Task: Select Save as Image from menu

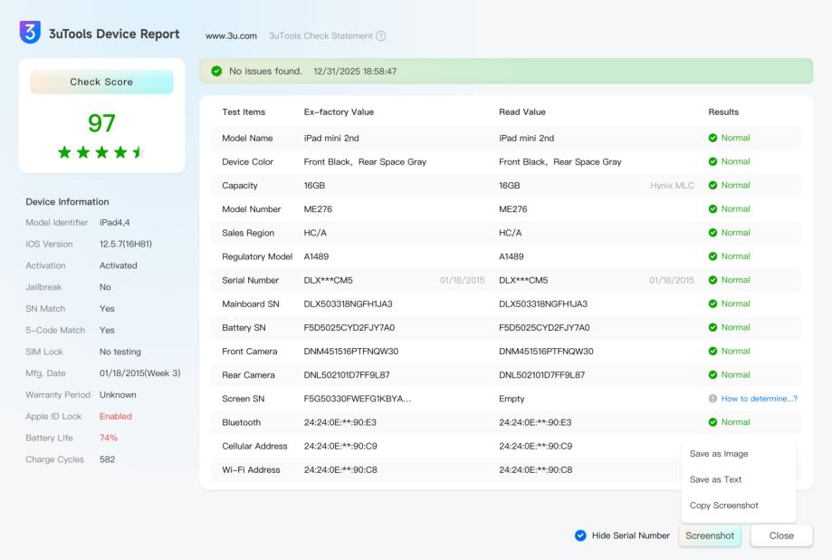Action: click(x=719, y=454)
